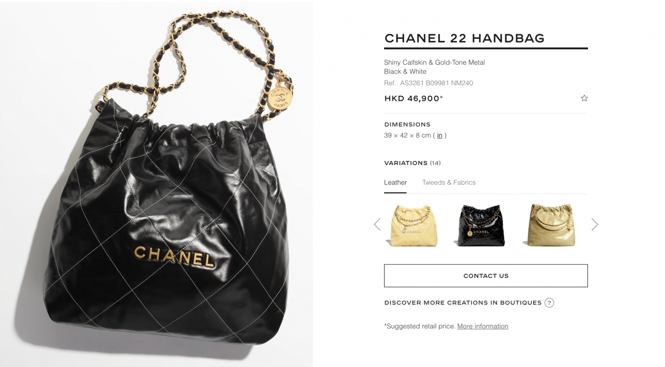Click the Variations (14) heading
This screenshot has width=665, height=367.
point(412,163)
